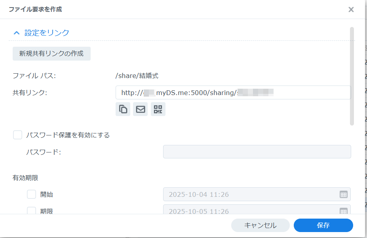Viewport: 367px width, 238px height.
Task: Click the dialog's vertical scrollbar
Action: [x=352, y=76]
